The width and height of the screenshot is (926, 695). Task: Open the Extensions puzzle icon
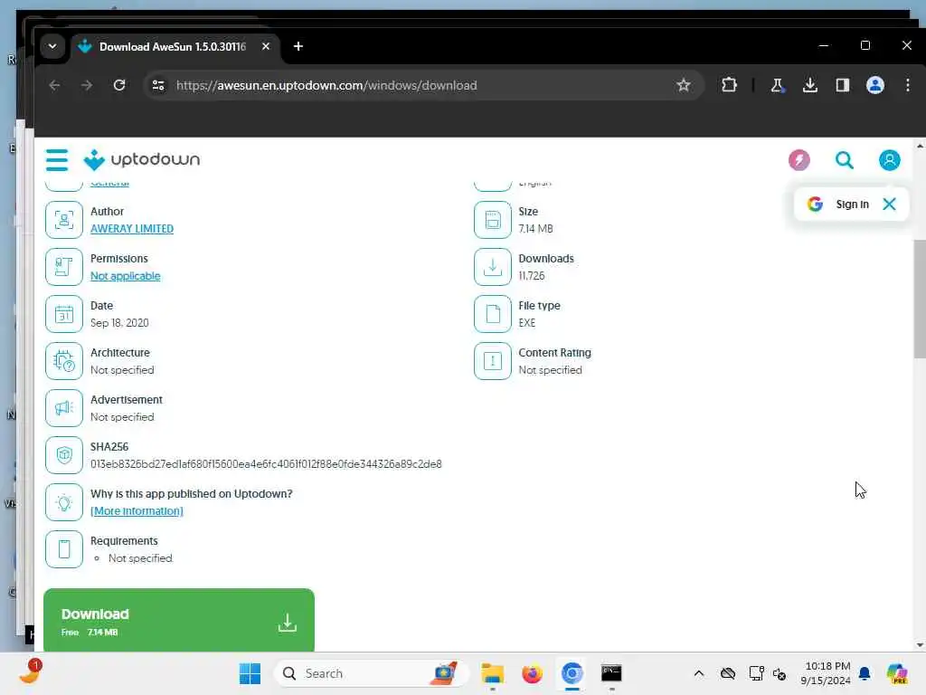point(730,85)
